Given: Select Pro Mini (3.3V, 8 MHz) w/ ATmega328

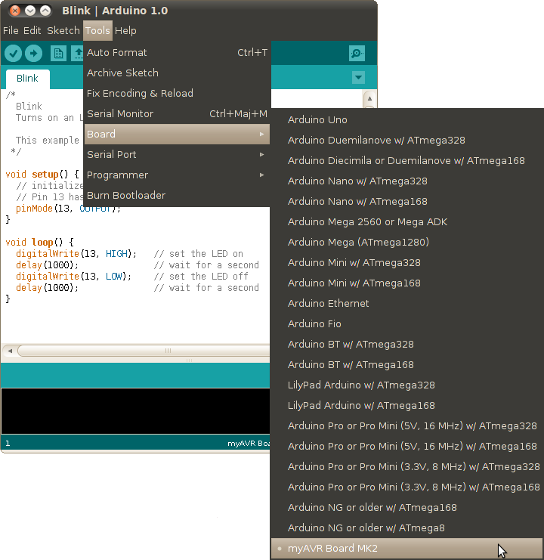Looking at the screenshot, I should pos(407,466).
